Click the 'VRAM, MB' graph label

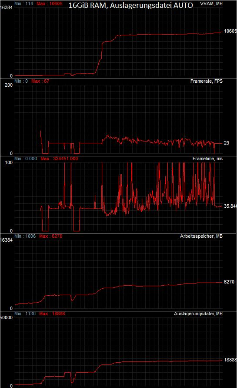[211, 4]
